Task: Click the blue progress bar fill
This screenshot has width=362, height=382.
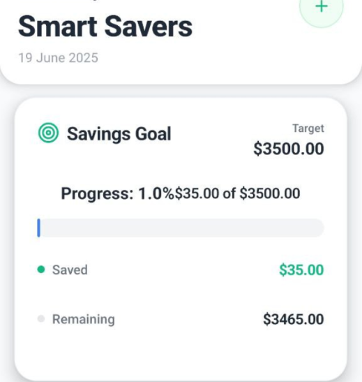Action: [x=38, y=228]
